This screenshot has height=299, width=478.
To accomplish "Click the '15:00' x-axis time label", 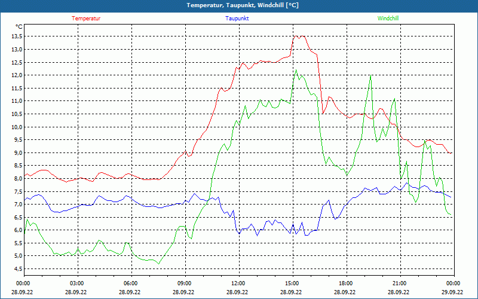I will pos(293,283).
